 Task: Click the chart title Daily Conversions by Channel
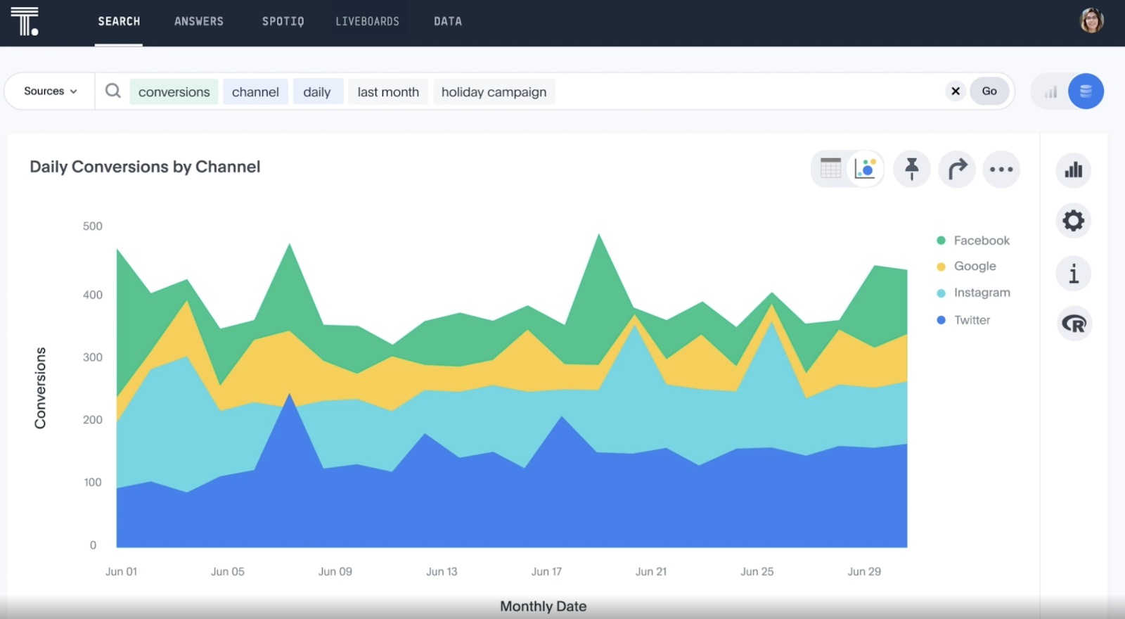pos(145,167)
